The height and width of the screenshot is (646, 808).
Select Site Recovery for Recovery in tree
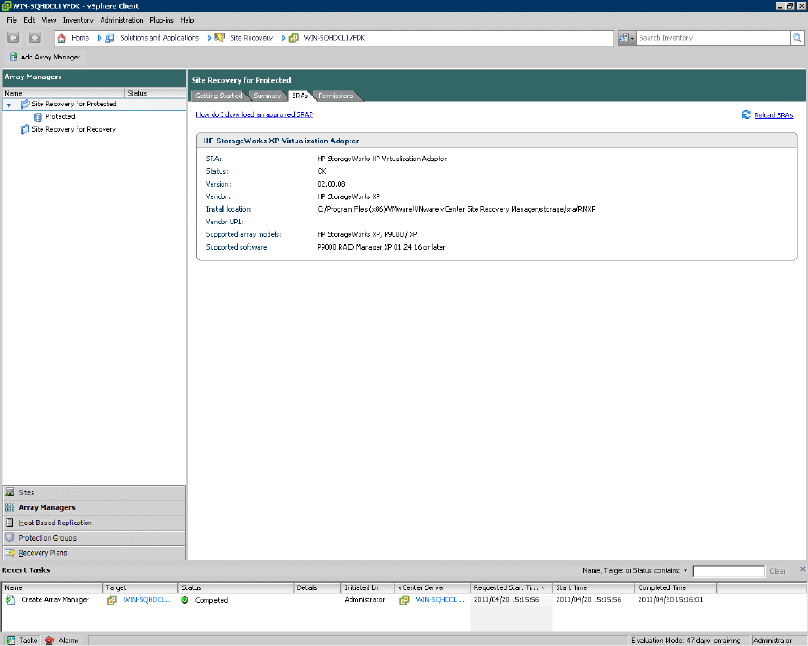pyautogui.click(x=73, y=129)
